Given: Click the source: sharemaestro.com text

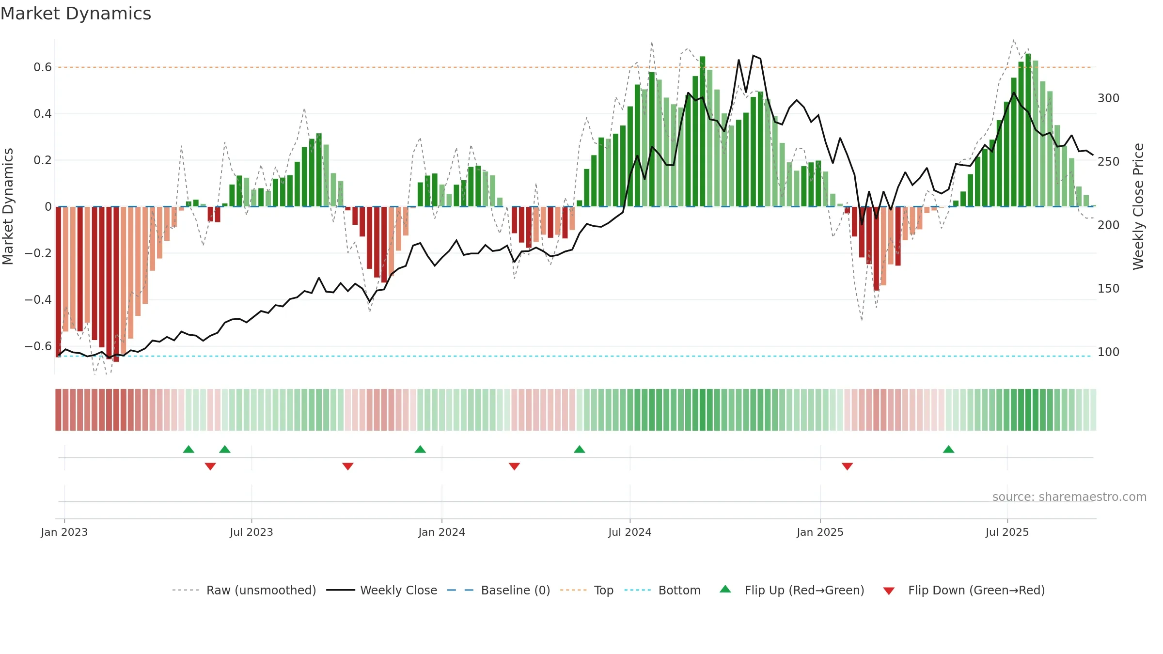Looking at the screenshot, I should pos(1069,497).
